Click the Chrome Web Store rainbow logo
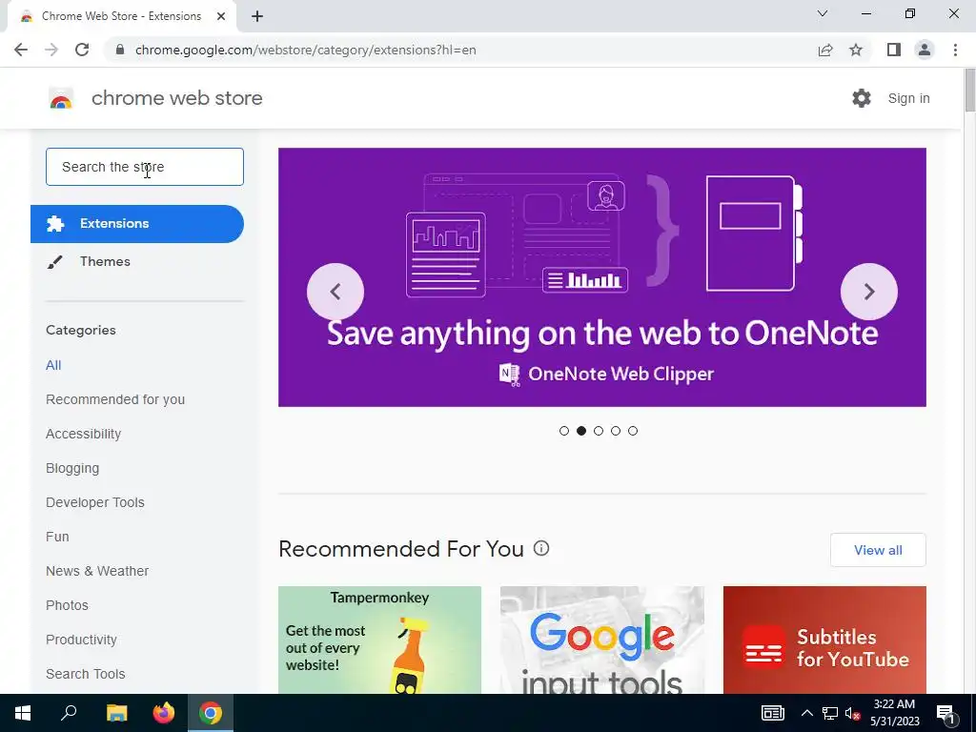976x732 pixels. click(61, 98)
